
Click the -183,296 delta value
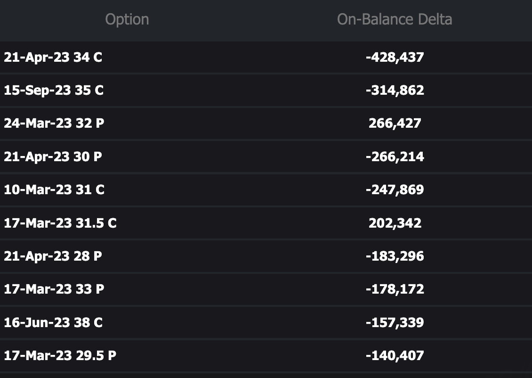pos(395,256)
